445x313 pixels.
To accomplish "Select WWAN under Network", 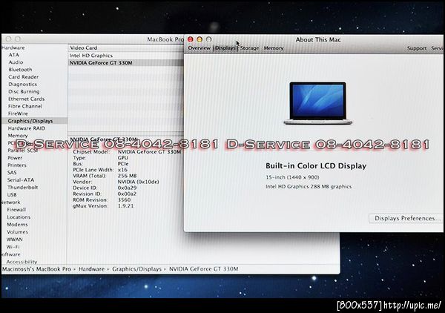I will pyautogui.click(x=15, y=240).
